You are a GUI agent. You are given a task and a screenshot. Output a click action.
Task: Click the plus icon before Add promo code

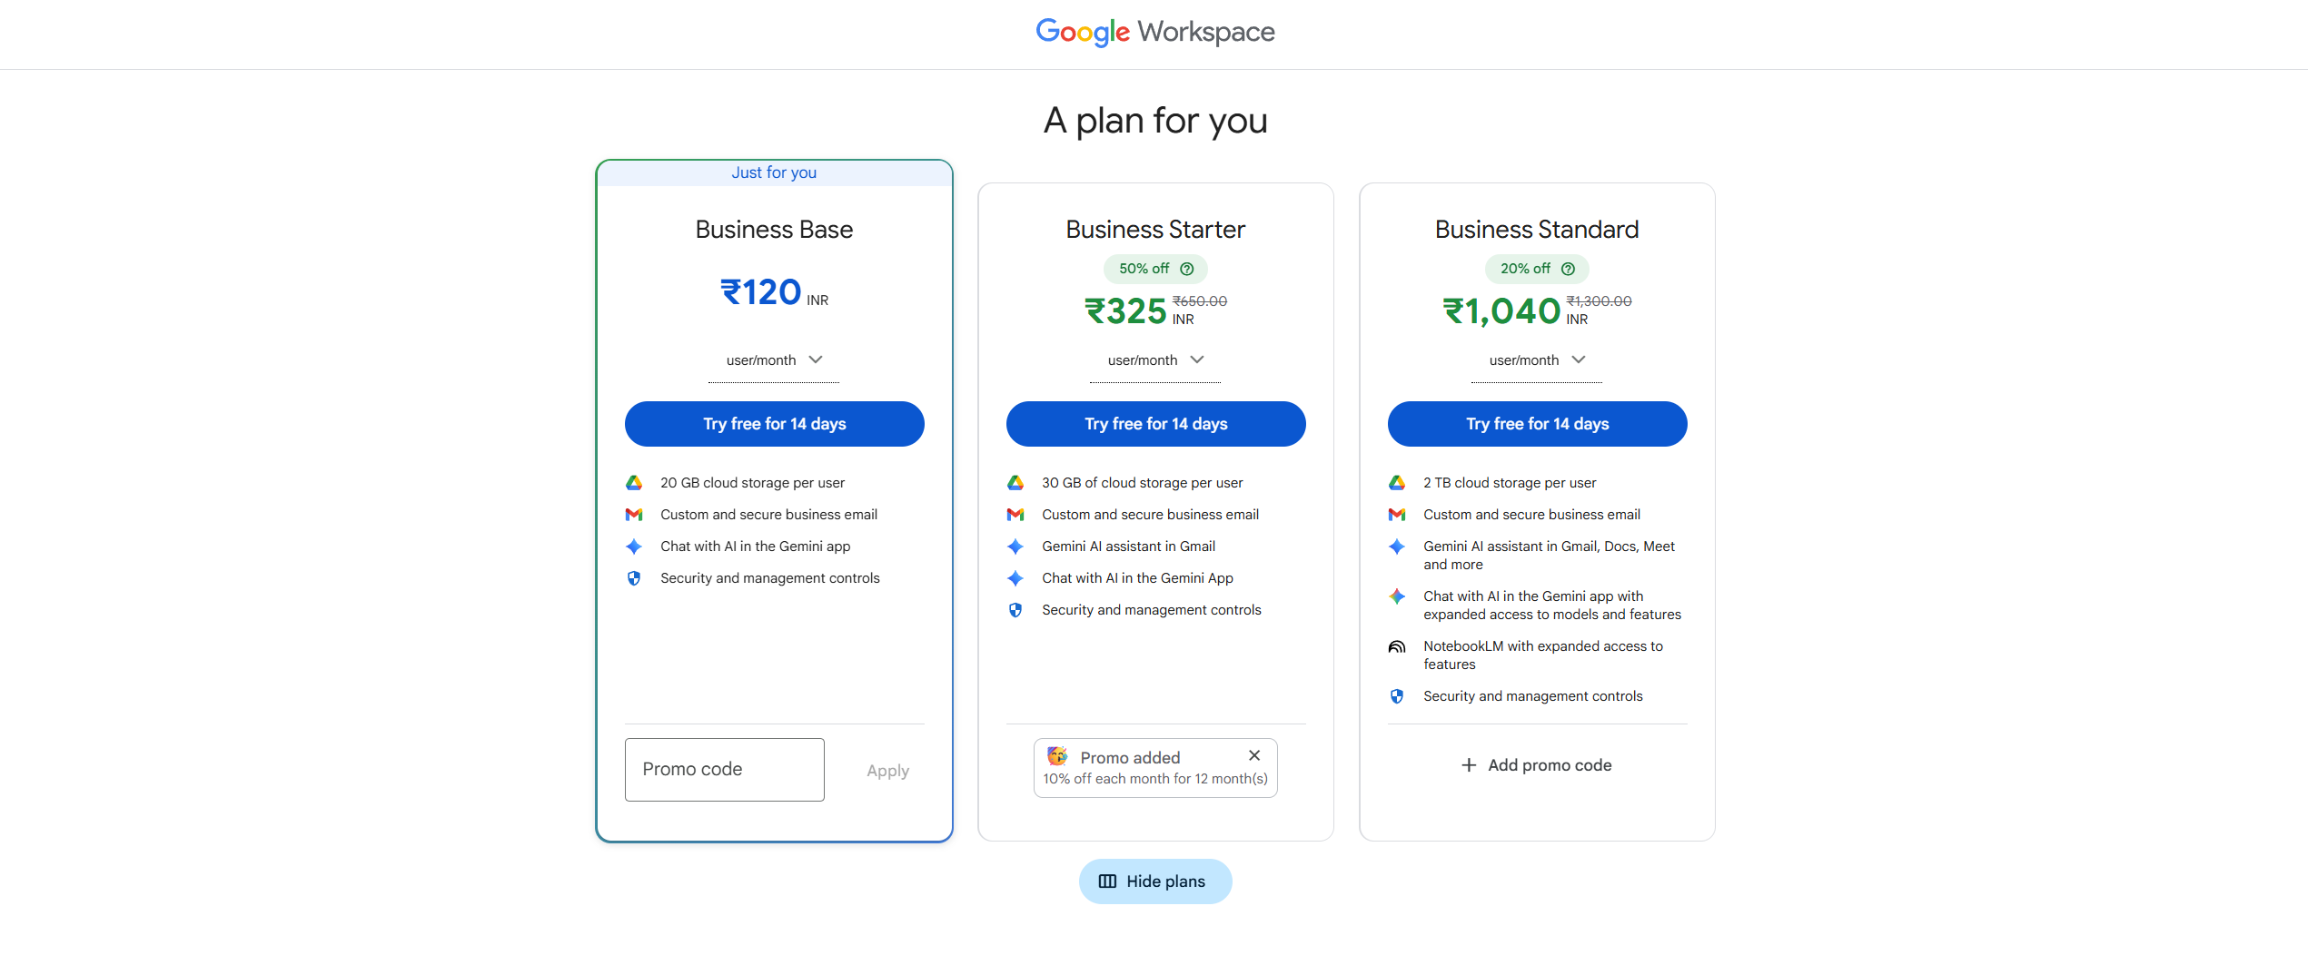point(1469,765)
